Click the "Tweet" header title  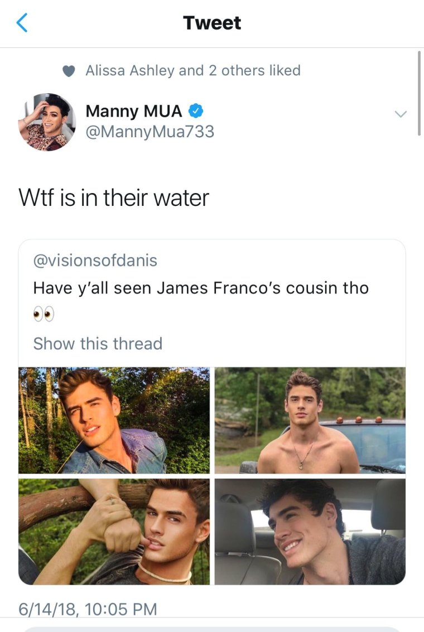click(212, 23)
